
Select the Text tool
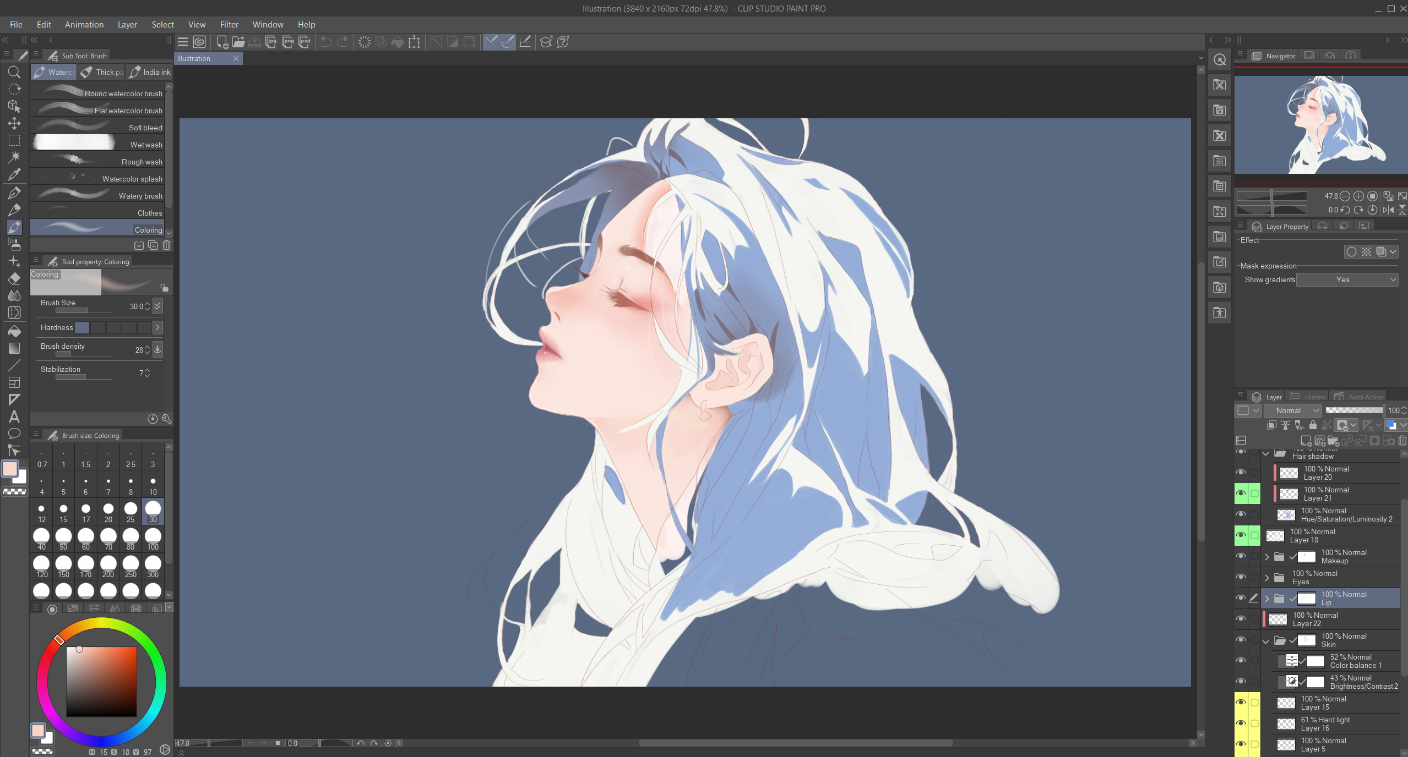[x=14, y=417]
